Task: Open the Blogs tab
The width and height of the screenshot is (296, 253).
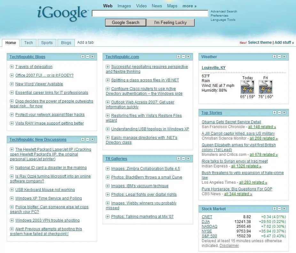Action: coord(66,42)
